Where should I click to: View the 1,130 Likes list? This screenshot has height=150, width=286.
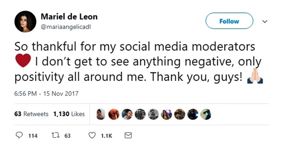coord(69,114)
